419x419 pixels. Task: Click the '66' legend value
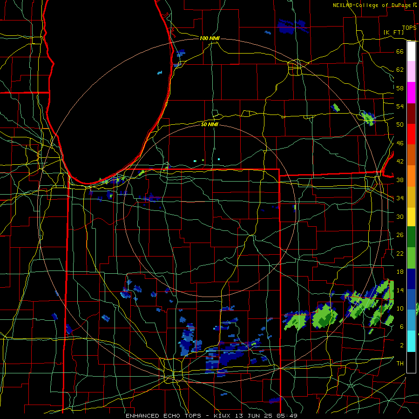coord(400,51)
